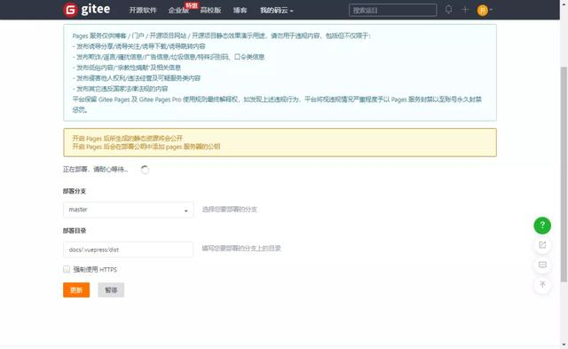Image resolution: width=568 pixels, height=349 pixels.
Task: Click the gray 暂停 button
Action: click(x=111, y=290)
